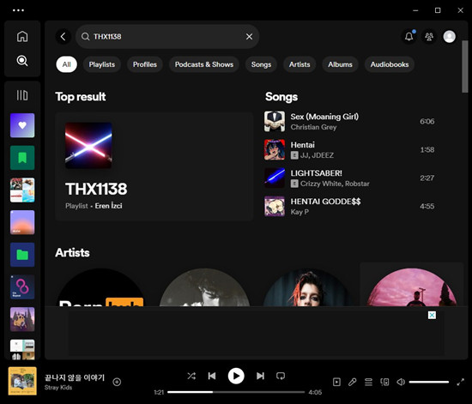The height and width of the screenshot is (404, 472).
Task: Add current song to Liked Songs
Action: click(x=117, y=382)
